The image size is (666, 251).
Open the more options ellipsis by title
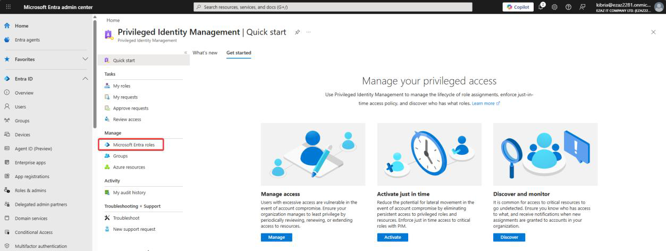coord(308,32)
